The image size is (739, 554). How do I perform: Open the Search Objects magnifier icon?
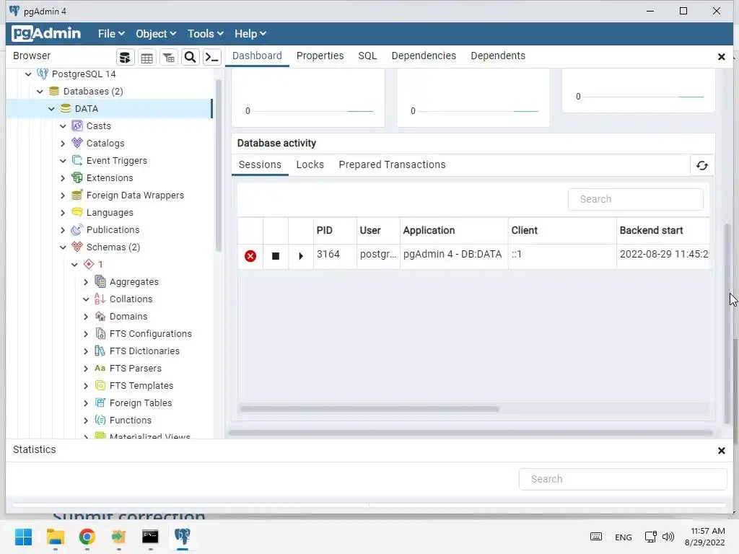(x=190, y=58)
